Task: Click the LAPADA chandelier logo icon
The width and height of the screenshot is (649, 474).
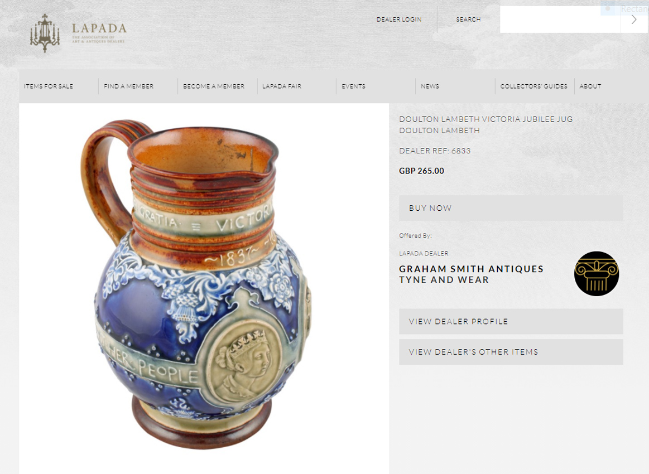Action: [45, 33]
